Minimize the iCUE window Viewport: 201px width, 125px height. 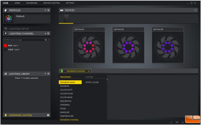tap(188, 3)
